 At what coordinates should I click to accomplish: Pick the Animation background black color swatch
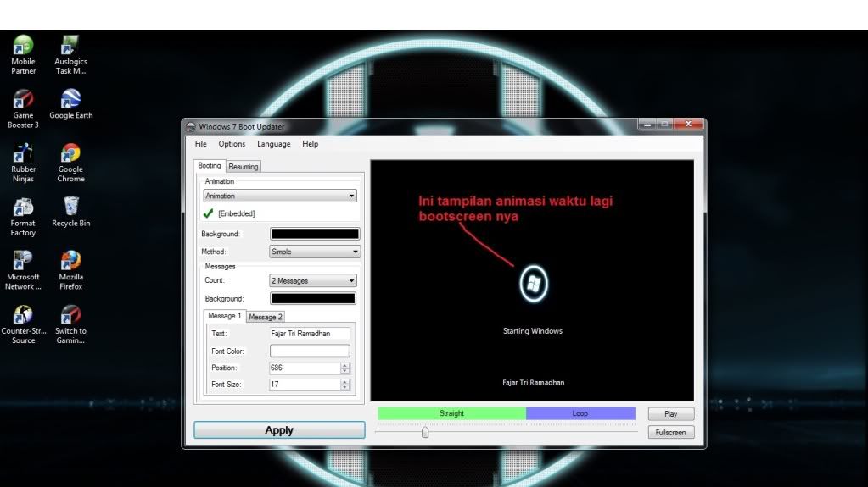coord(315,234)
